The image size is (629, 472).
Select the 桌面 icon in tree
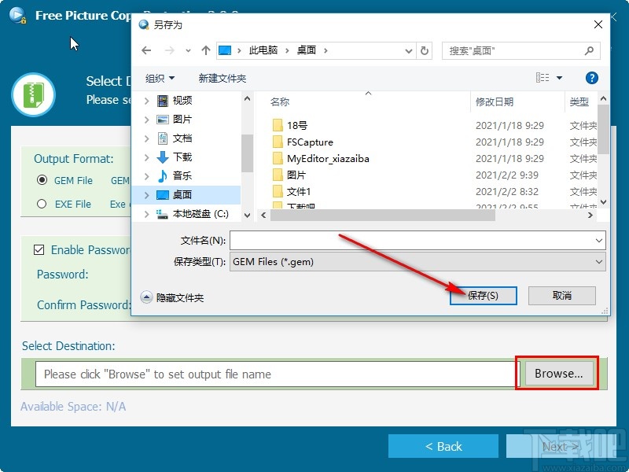pyautogui.click(x=163, y=195)
